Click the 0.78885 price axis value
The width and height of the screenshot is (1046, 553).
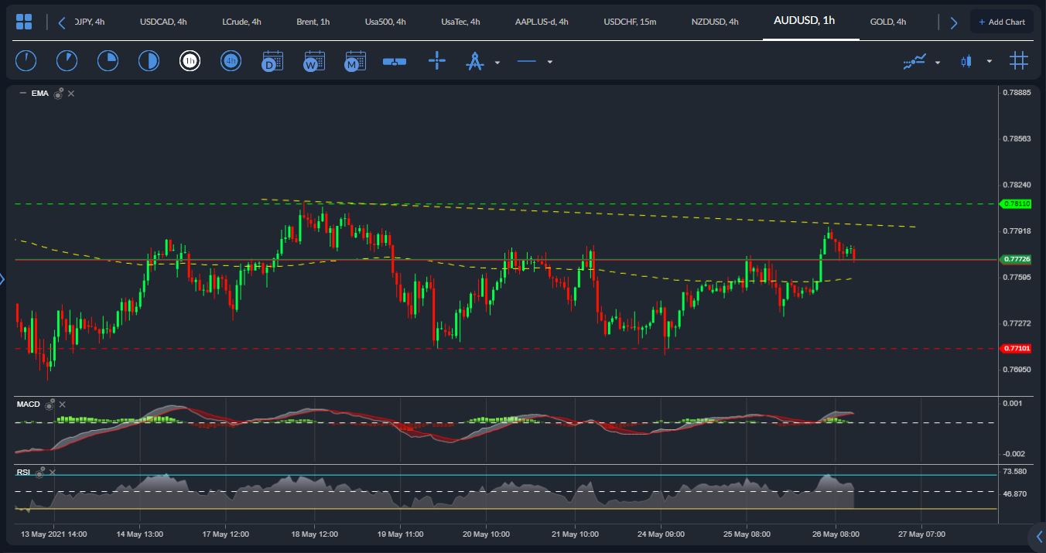1017,93
